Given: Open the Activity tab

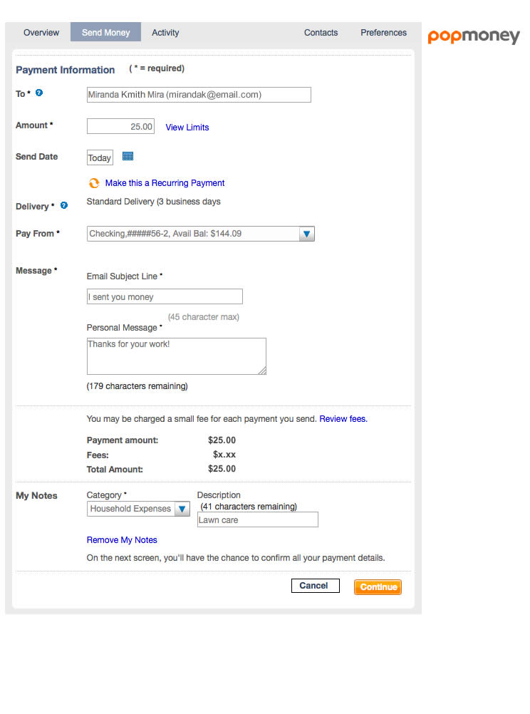Looking at the screenshot, I should tap(165, 32).
